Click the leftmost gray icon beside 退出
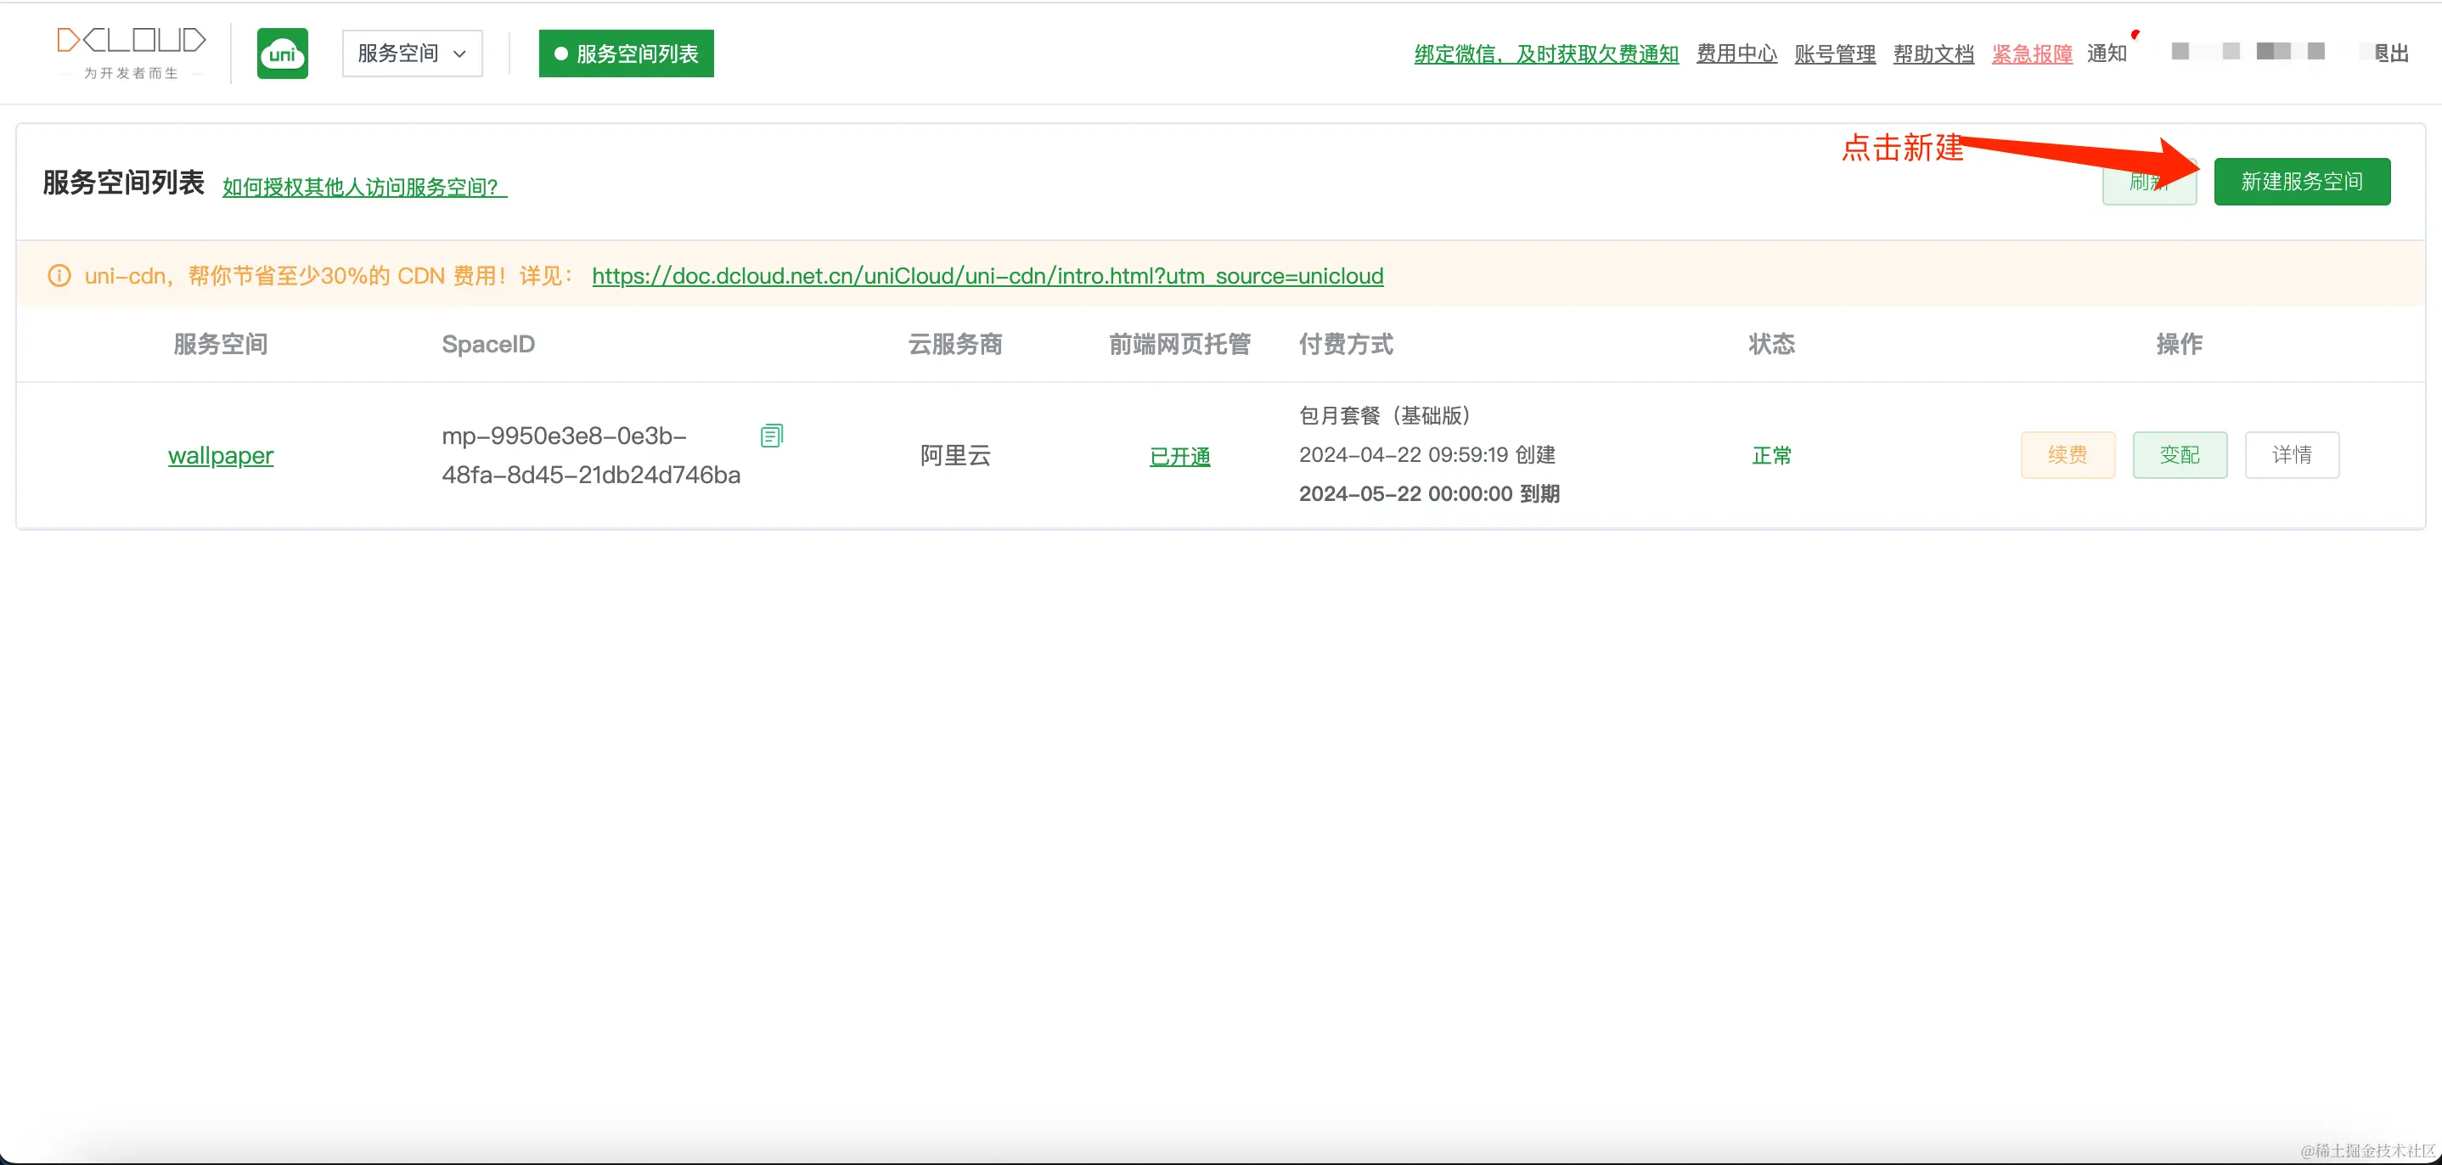 2180,51
